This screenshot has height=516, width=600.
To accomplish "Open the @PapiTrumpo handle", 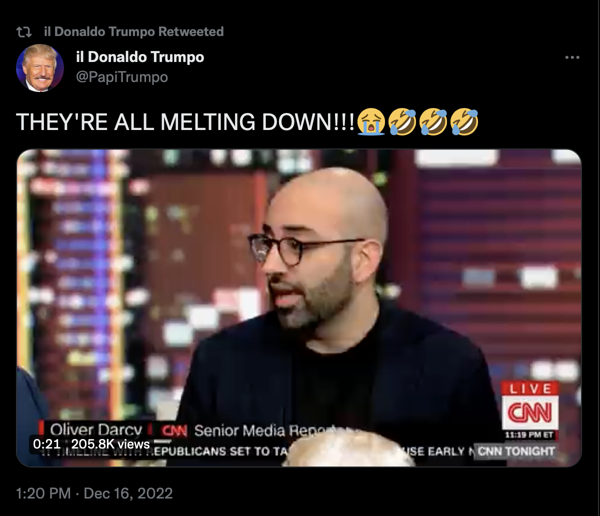I will [x=121, y=77].
